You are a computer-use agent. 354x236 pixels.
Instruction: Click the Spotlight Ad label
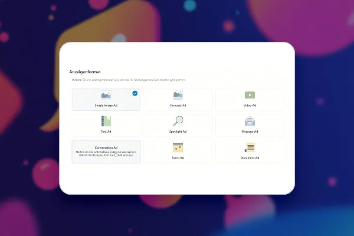(x=178, y=132)
